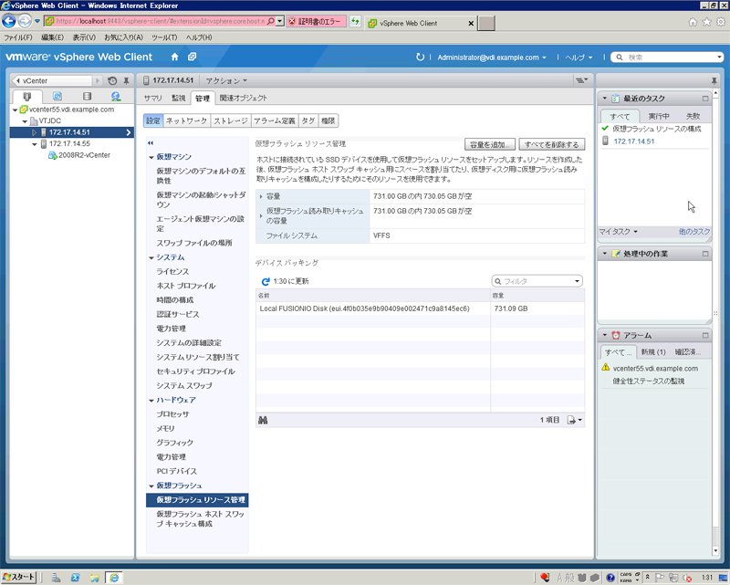
Task: Open the Windows Start button
Action: pos(19,577)
